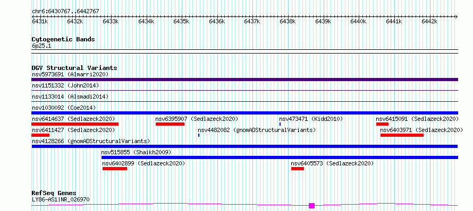Select the nsv6411427 (Sedlazeck2020) label
The width and height of the screenshot is (473, 211).
click(x=73, y=130)
